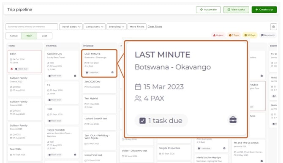Click calendar icon beside 30 Sept 2026 on F2 card
This screenshot has height=163, width=283.
point(48,90)
